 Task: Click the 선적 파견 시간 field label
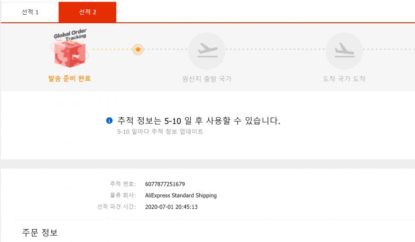(116, 207)
